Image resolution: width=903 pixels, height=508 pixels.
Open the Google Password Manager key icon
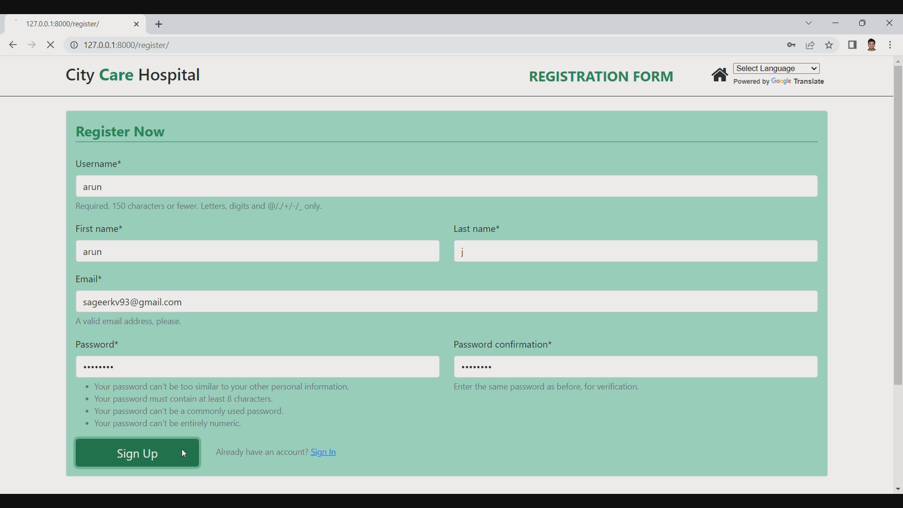[792, 45]
